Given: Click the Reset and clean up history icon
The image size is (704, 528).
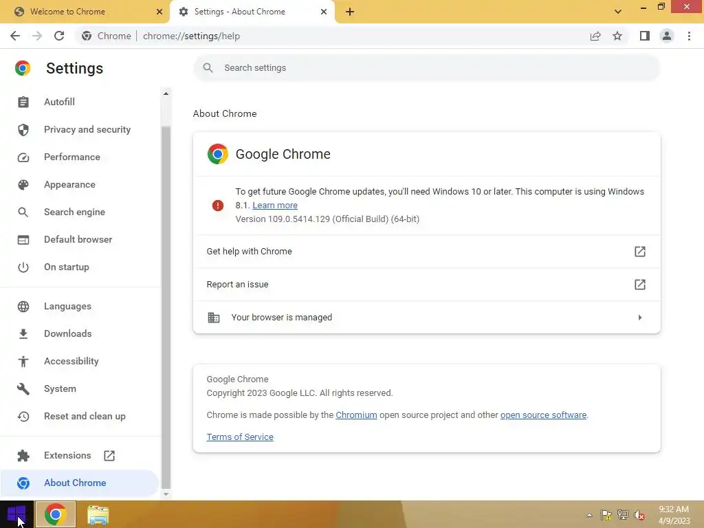Looking at the screenshot, I should pyautogui.click(x=23, y=417).
